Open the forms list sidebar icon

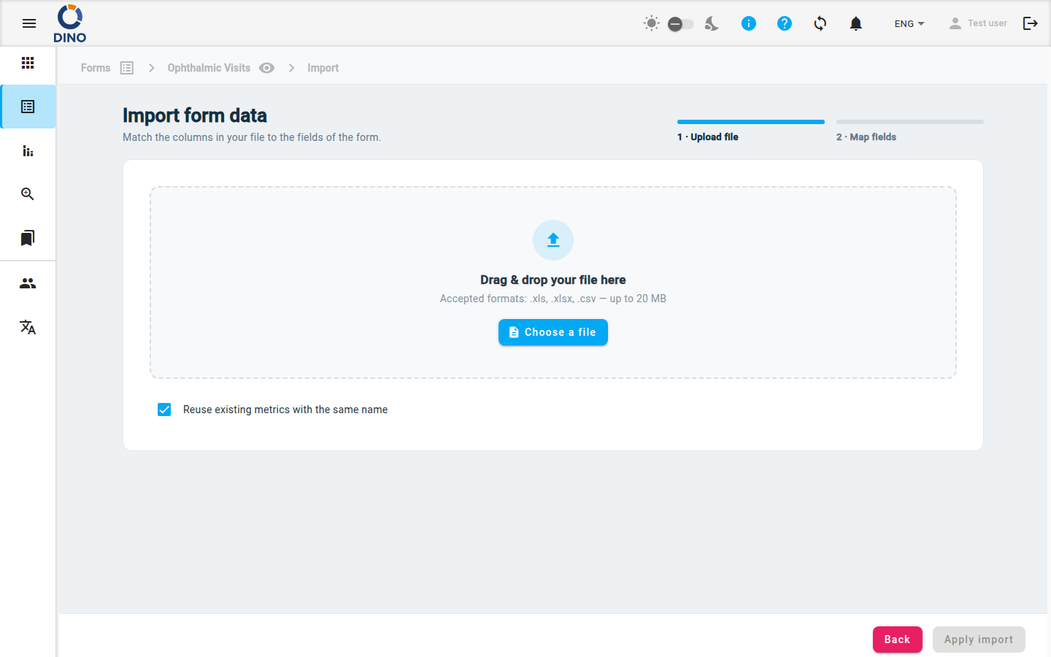tap(28, 107)
